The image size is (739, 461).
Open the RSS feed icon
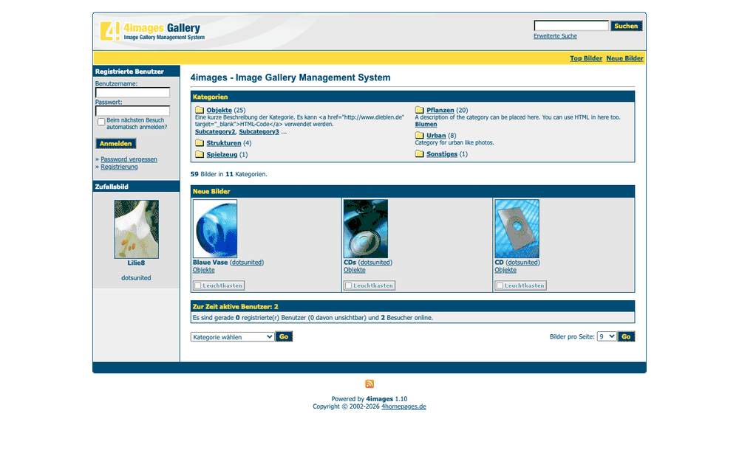tap(369, 384)
